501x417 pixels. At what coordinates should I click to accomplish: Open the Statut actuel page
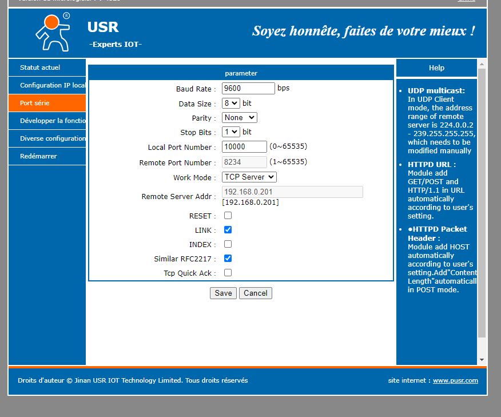pyautogui.click(x=47, y=67)
